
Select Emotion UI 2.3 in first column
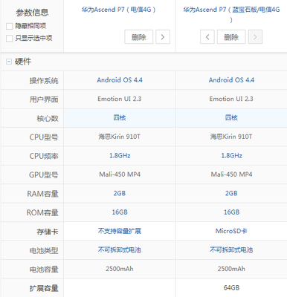[120, 99]
